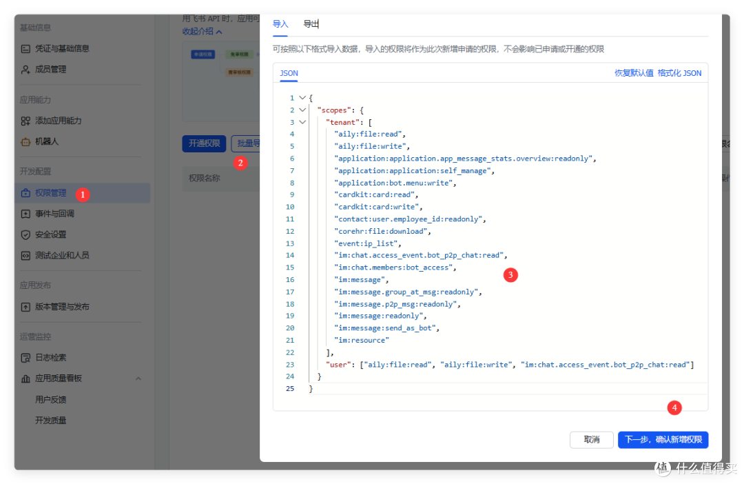This screenshot has width=744, height=484.
Task: Click the "application:application:self_manage" line
Action: [x=413, y=170]
